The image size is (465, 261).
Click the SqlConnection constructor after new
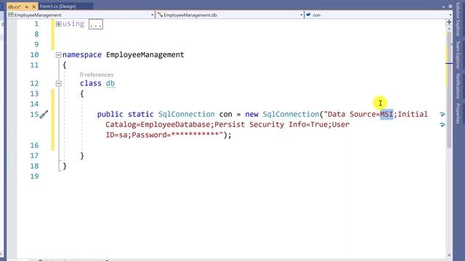(x=291, y=115)
